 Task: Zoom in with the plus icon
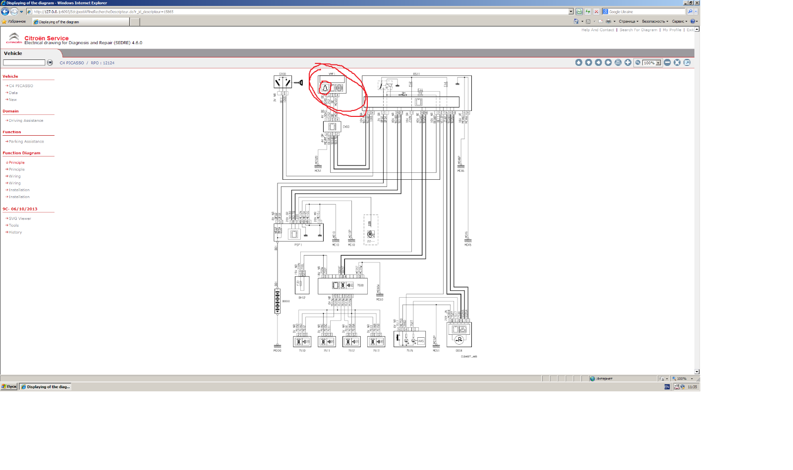pos(628,62)
